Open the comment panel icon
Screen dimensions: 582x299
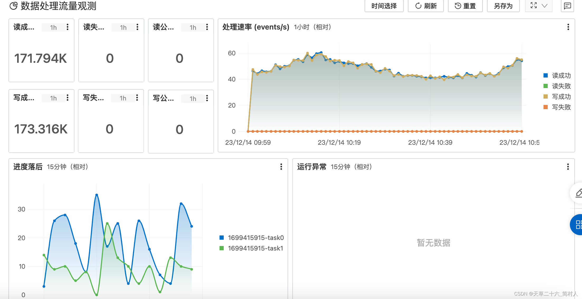pos(567,6)
